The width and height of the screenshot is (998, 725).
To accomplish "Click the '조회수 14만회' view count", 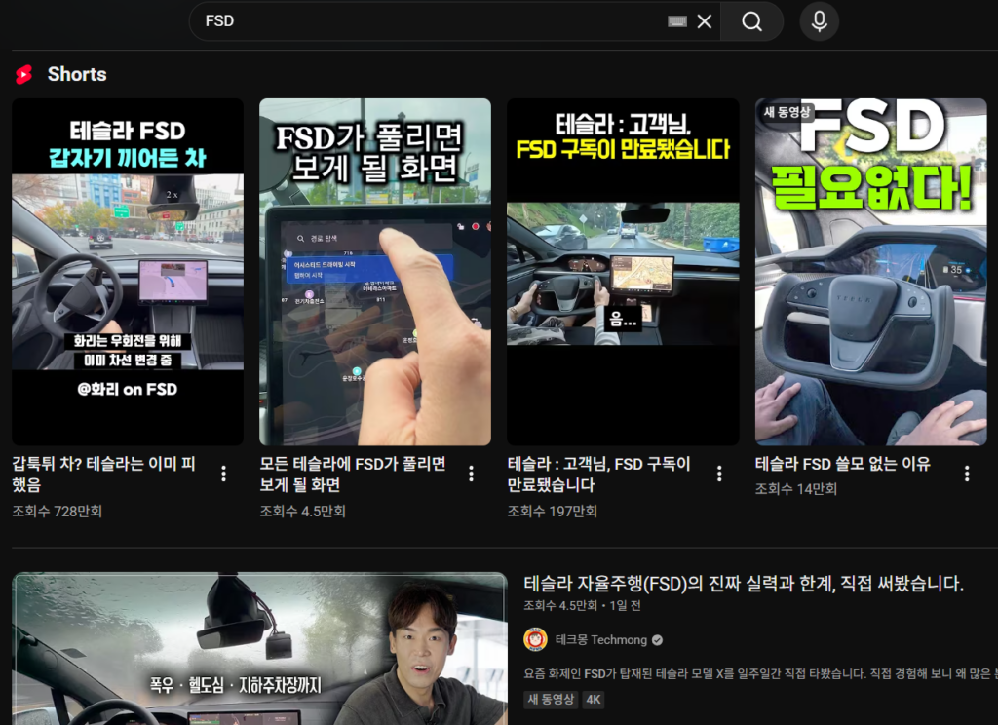I will click(796, 489).
